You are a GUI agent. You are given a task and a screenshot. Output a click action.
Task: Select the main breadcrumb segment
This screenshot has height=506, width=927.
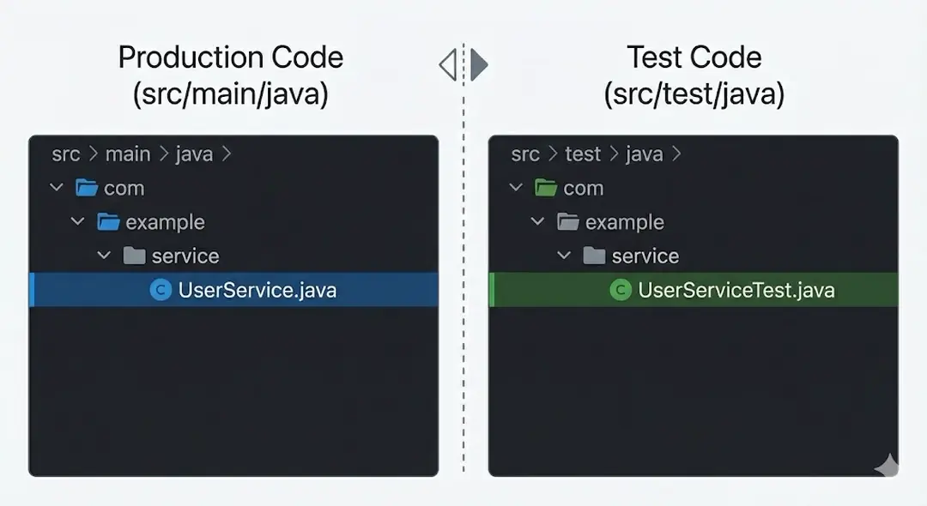(x=128, y=154)
